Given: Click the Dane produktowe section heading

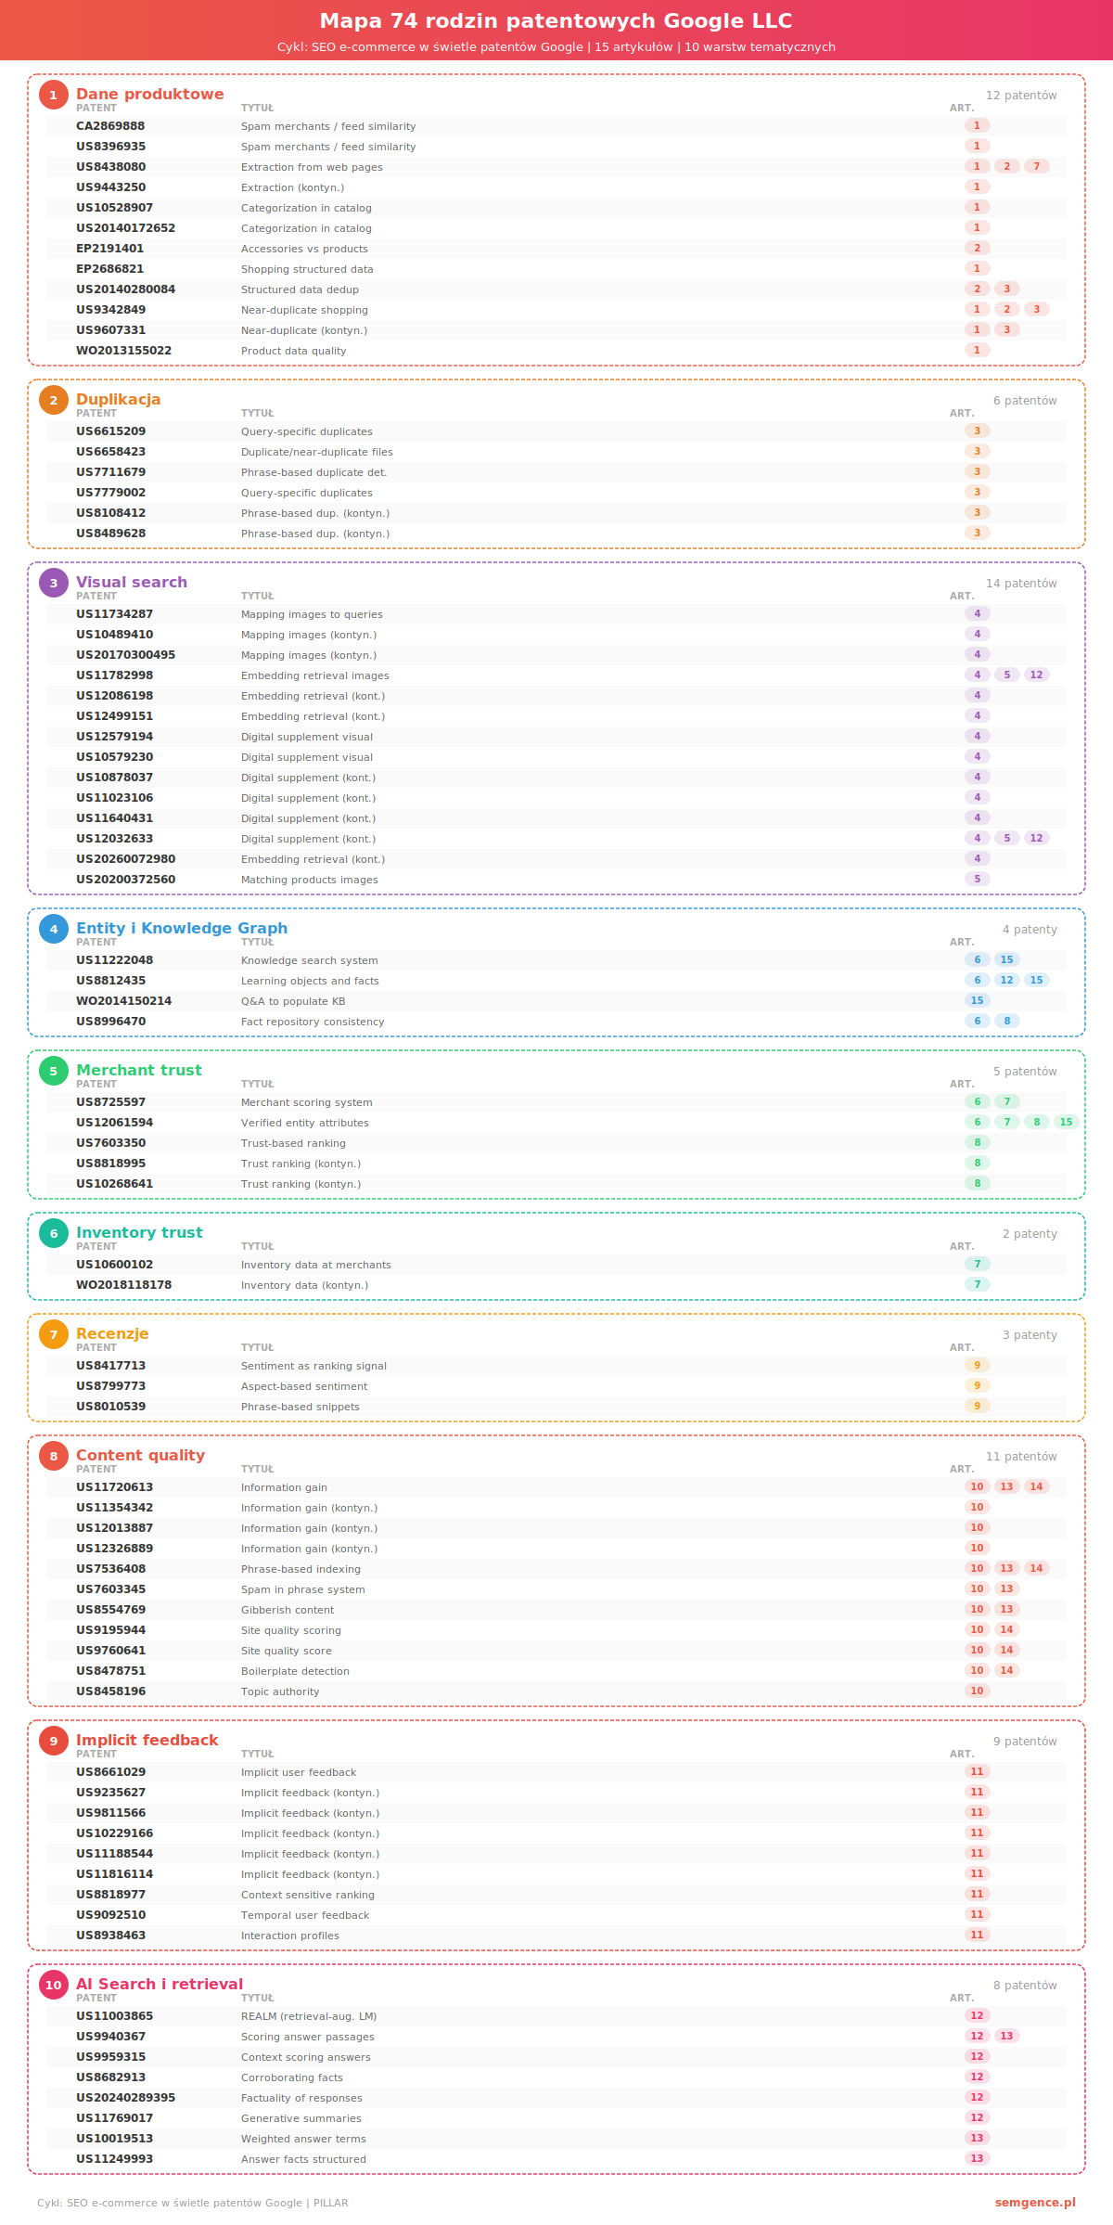Looking at the screenshot, I should tap(150, 94).
